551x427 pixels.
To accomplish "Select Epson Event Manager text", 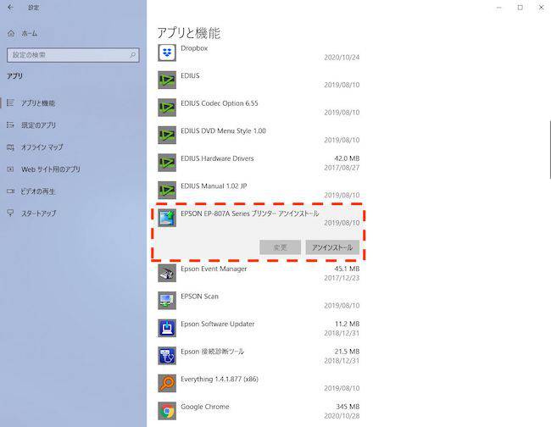I will click(214, 269).
